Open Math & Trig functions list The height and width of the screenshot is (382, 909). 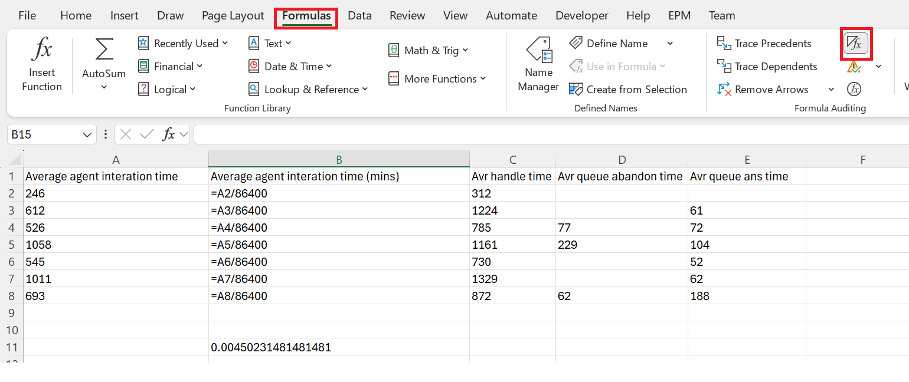pyautogui.click(x=429, y=51)
